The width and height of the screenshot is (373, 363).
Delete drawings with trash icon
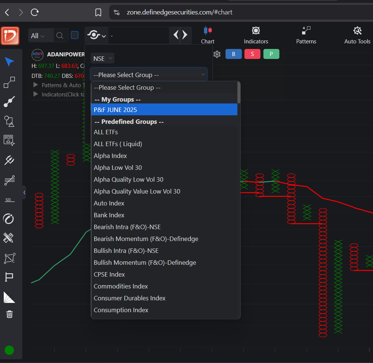point(10,314)
